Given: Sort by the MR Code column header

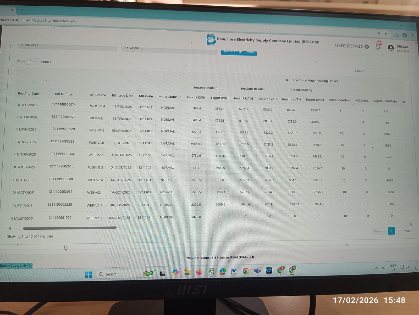Looking at the screenshot, I should 146,96.
